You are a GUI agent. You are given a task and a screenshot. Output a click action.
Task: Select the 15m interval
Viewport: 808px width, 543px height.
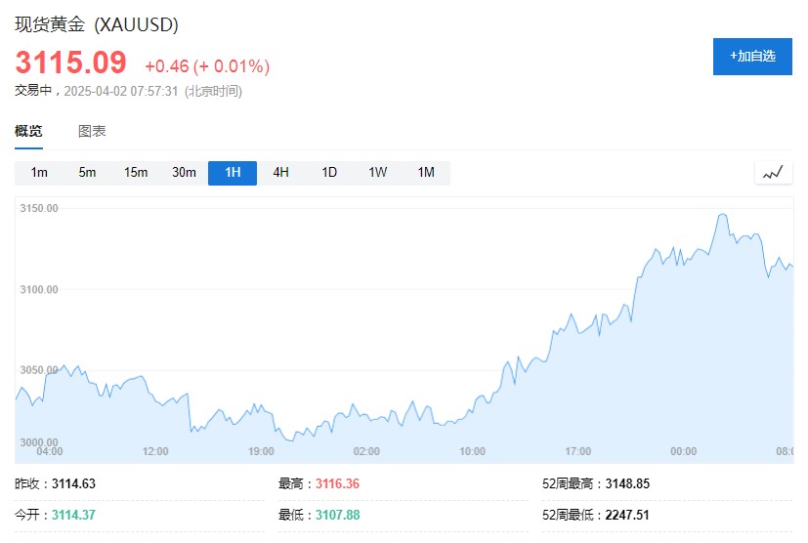click(x=136, y=173)
